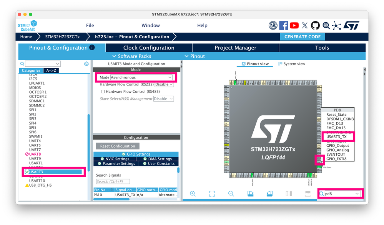Click the Reset Configuration button
Screen dimensions: 384x225
118,146
